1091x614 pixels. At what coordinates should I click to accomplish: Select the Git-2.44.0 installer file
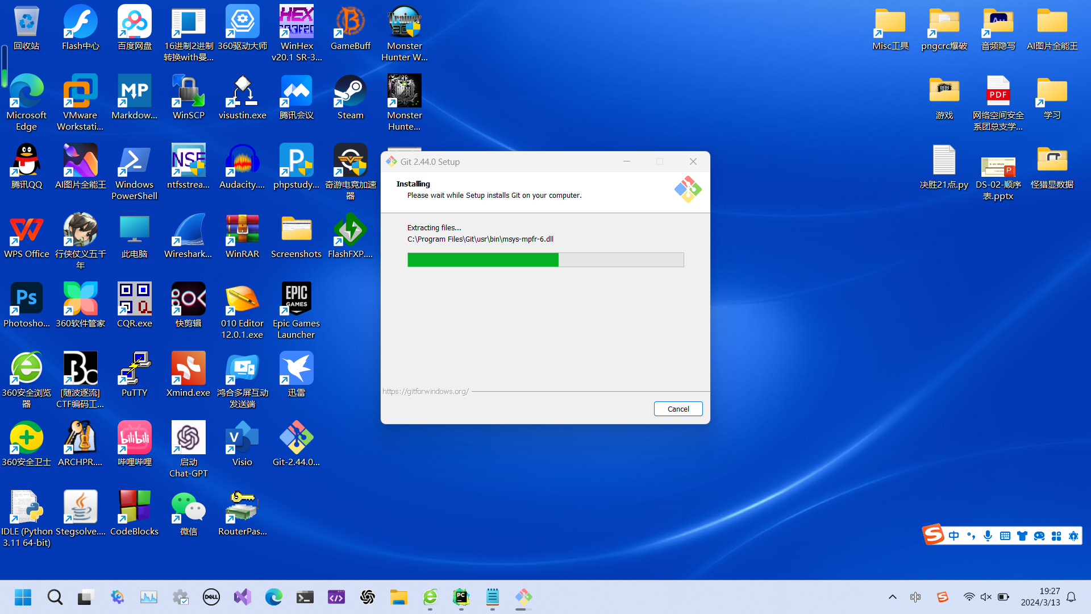297,445
